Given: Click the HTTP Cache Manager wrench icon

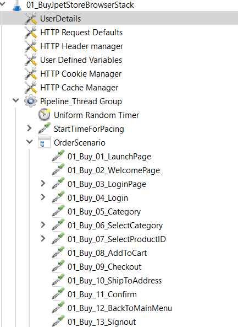Looking at the screenshot, I should [31, 87].
